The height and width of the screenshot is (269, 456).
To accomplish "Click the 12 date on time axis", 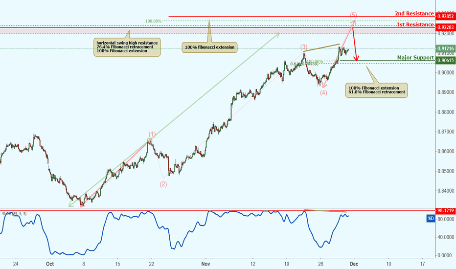I will (253, 264).
